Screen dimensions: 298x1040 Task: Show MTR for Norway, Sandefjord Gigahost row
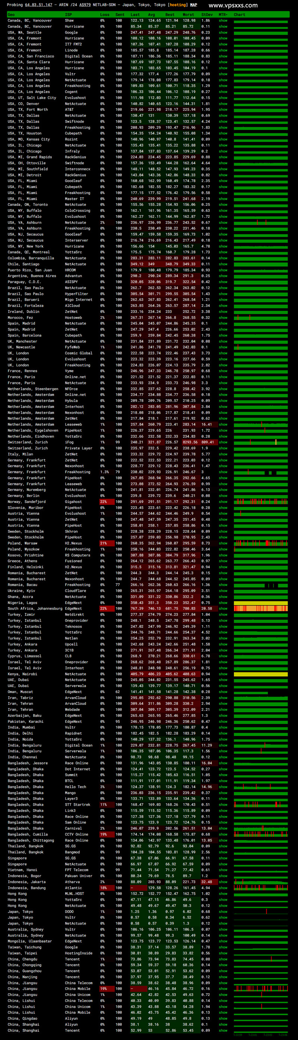click(x=223, y=502)
